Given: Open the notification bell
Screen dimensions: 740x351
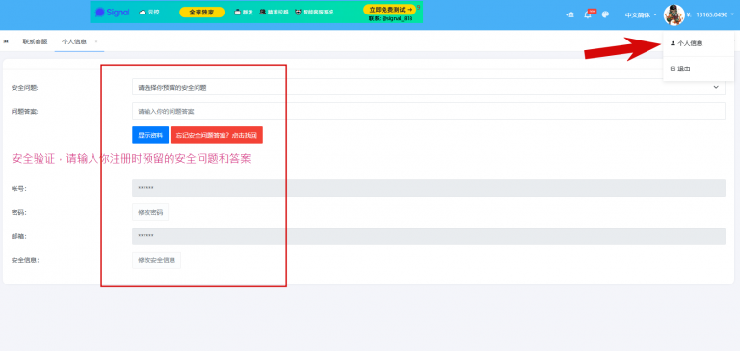Looking at the screenshot, I should [587, 14].
